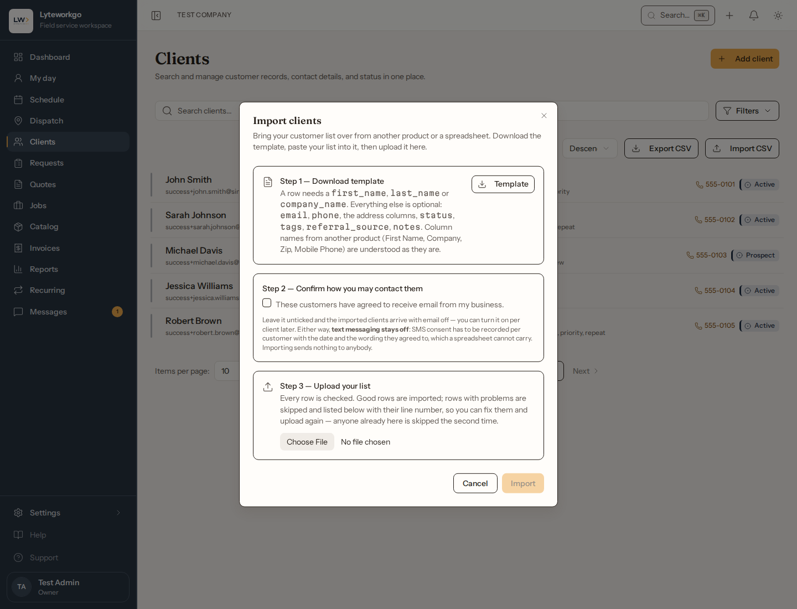
Task: Open Dispatch in sidebar
Action: [68, 121]
